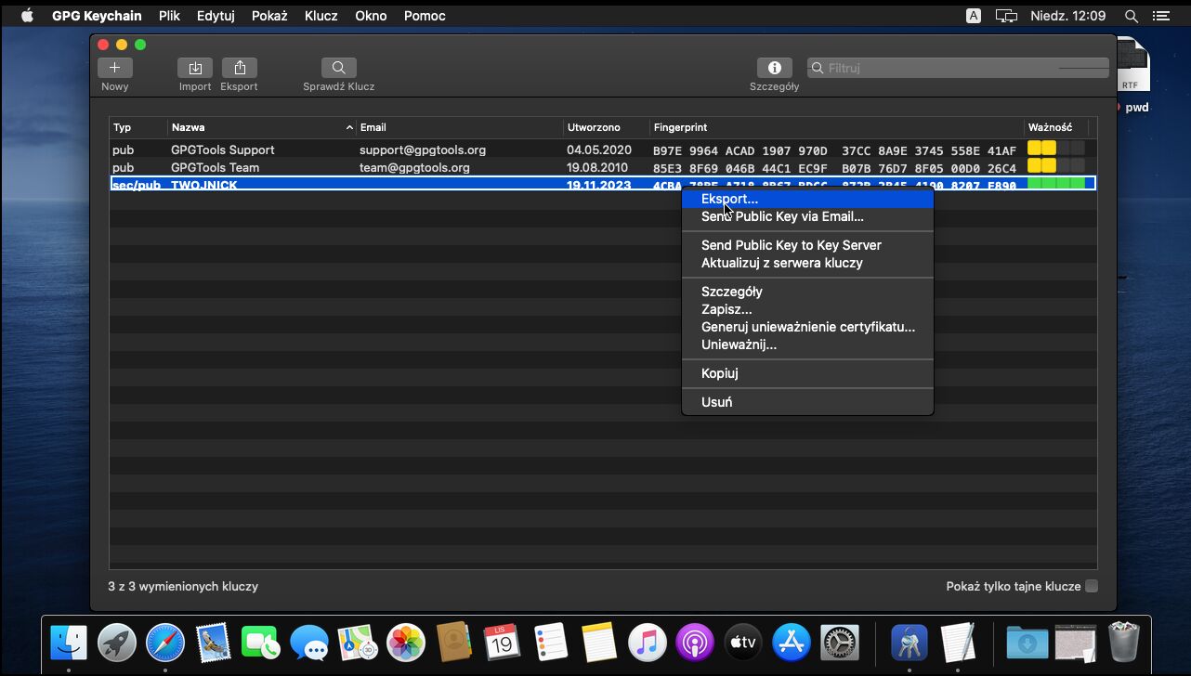Select the GPGTools Support key row
Image resolution: width=1191 pixels, height=676 pixels.
(372, 149)
